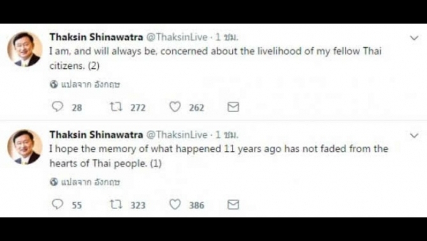Open Thaksin Shinawatra profile from first tweet

[96, 37]
